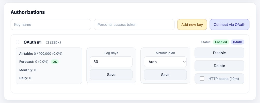The width and height of the screenshot is (260, 103).
Task: Save the Log days setting
Action: pos(111,75)
